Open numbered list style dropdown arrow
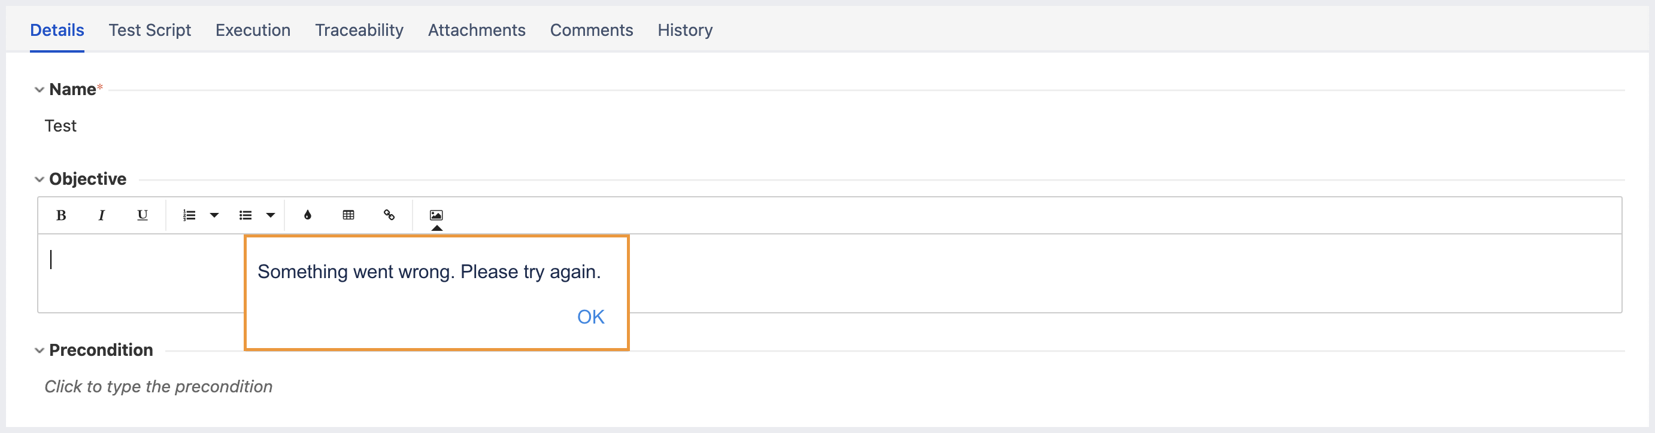Image resolution: width=1655 pixels, height=433 pixels. coord(214,215)
